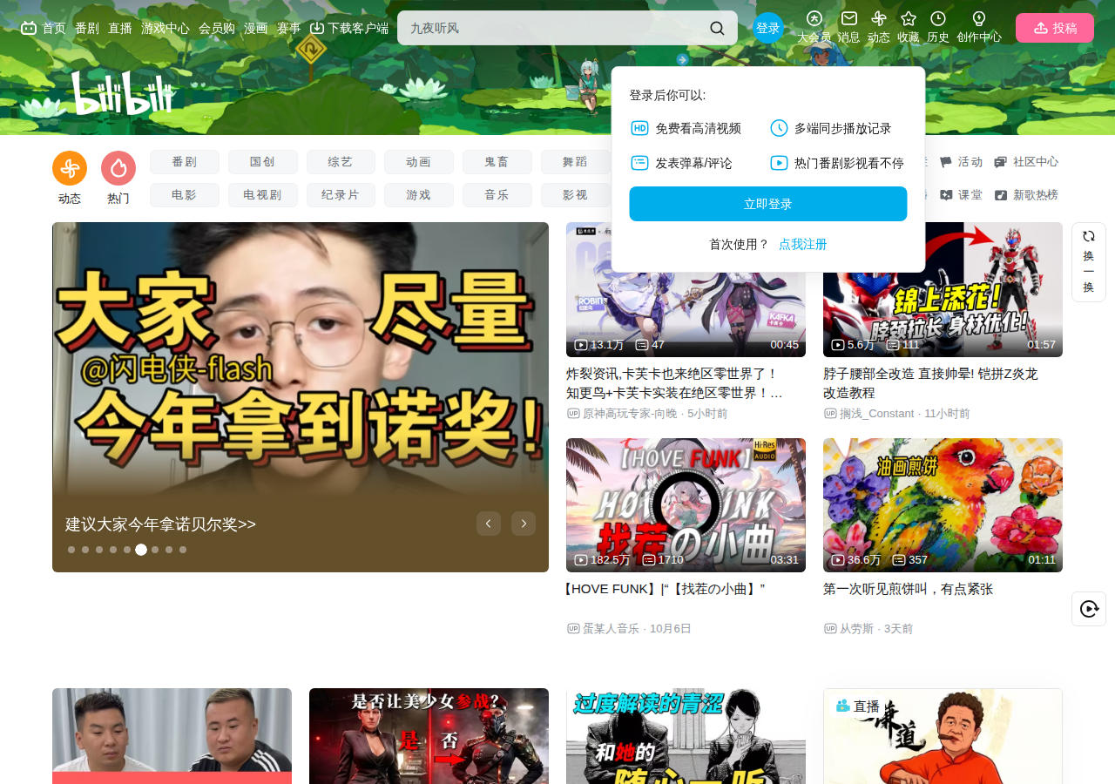Select the 电影 category tag
This screenshot has height=784, width=1115.
pos(185,195)
